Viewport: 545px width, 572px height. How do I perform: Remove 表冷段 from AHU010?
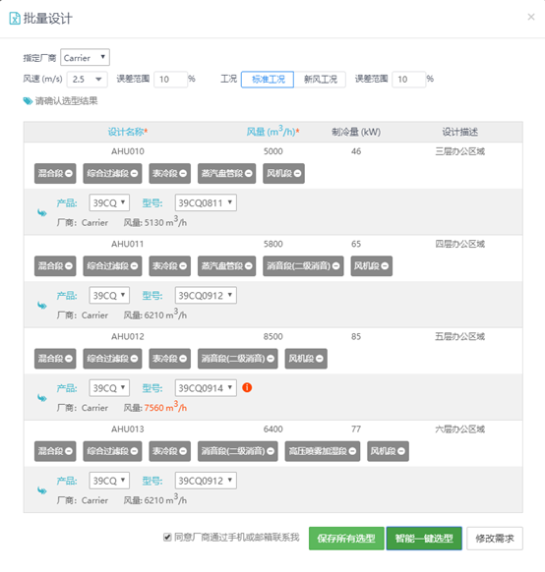pos(183,173)
